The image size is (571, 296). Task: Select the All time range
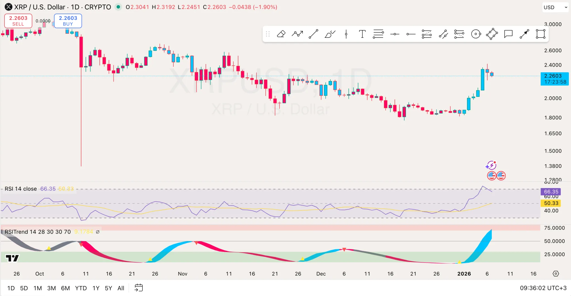coord(120,288)
